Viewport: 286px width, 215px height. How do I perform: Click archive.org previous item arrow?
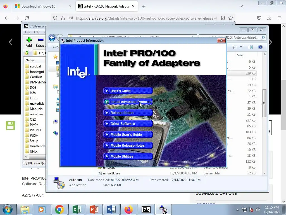(11, 42)
